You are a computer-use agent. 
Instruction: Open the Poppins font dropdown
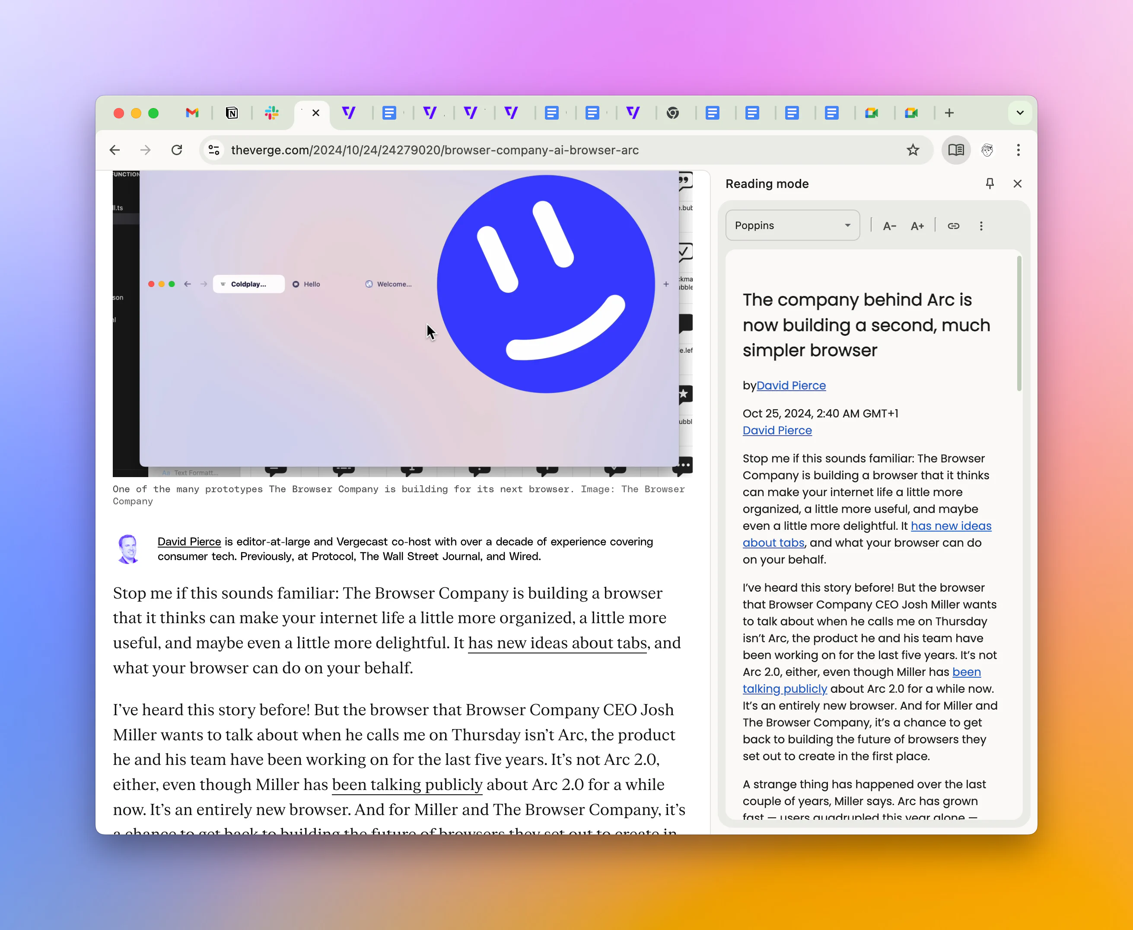click(792, 225)
